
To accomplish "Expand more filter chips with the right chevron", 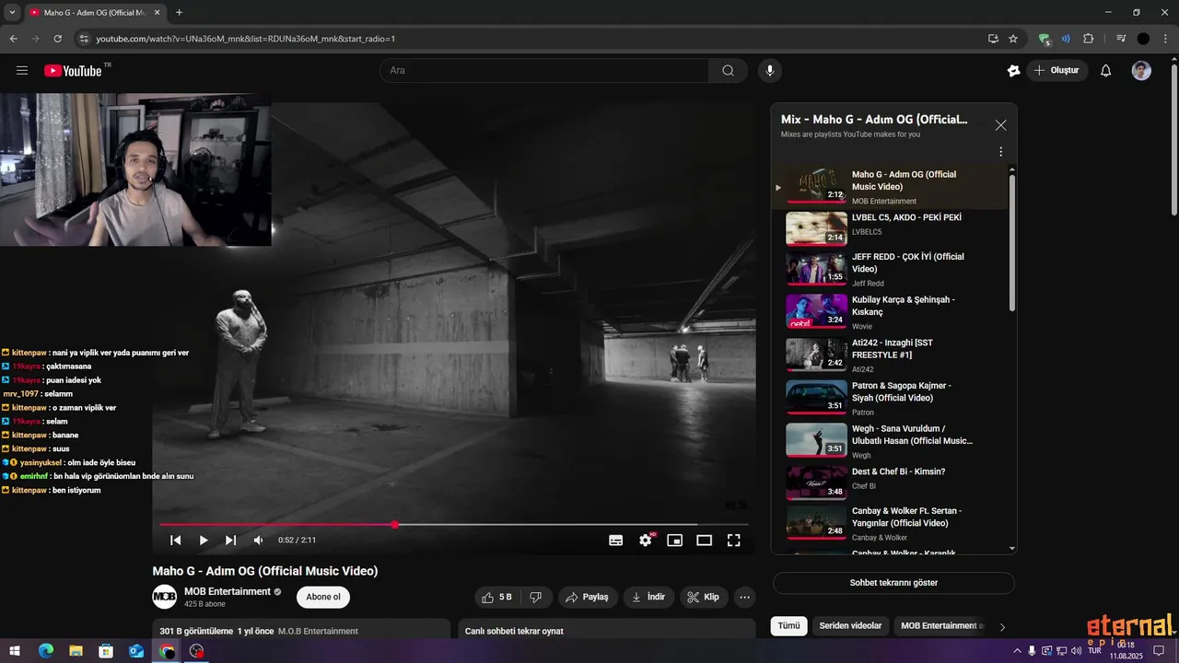I will pyautogui.click(x=1002, y=627).
